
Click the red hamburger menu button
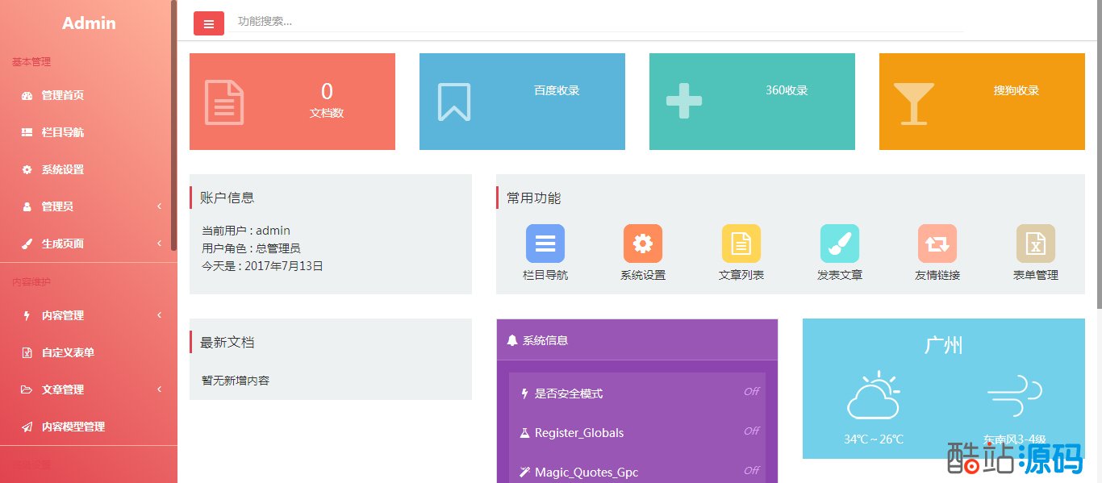pos(208,23)
